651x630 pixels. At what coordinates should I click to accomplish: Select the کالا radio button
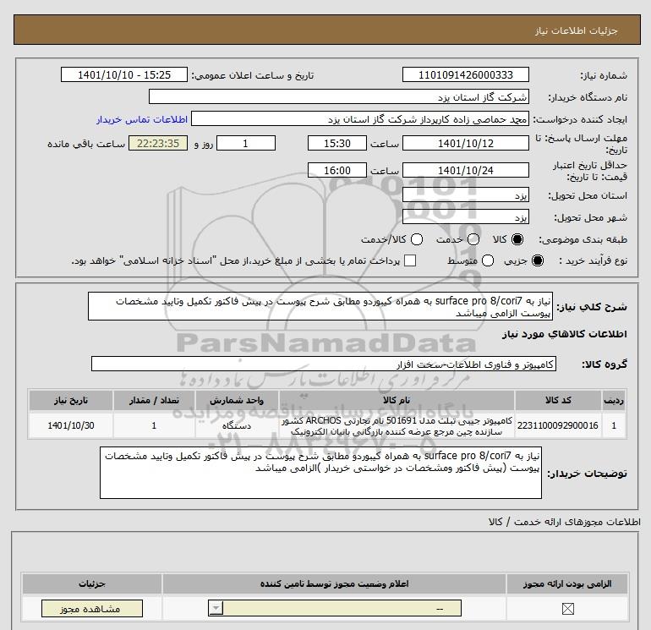click(x=517, y=239)
